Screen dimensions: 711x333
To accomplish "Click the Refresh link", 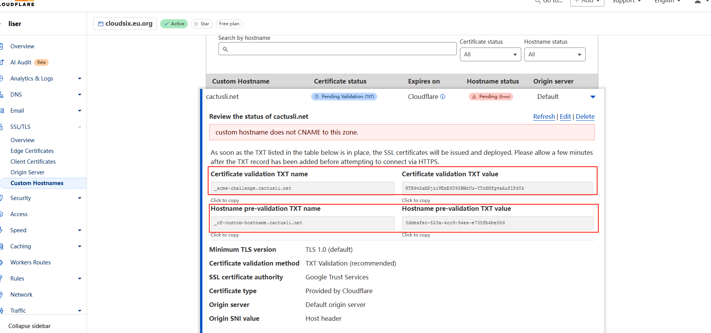I will click(544, 116).
